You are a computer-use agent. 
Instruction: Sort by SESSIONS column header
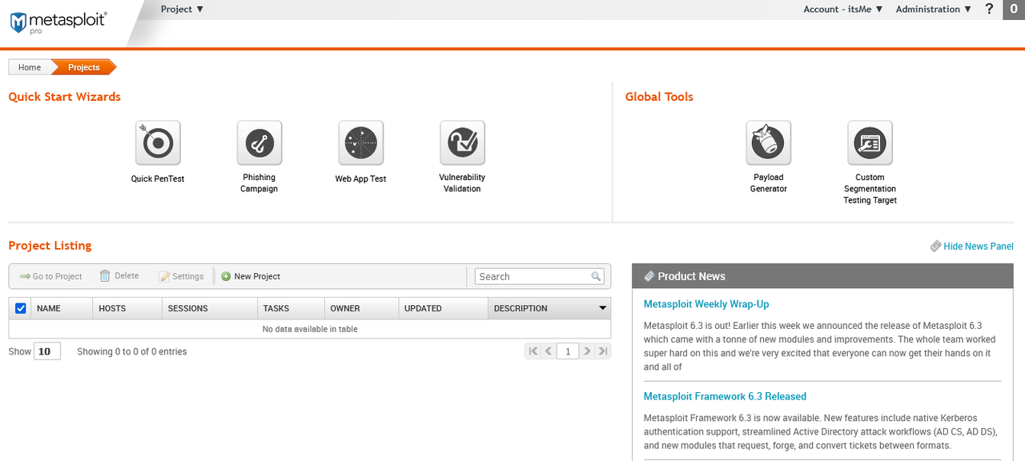[210, 308]
